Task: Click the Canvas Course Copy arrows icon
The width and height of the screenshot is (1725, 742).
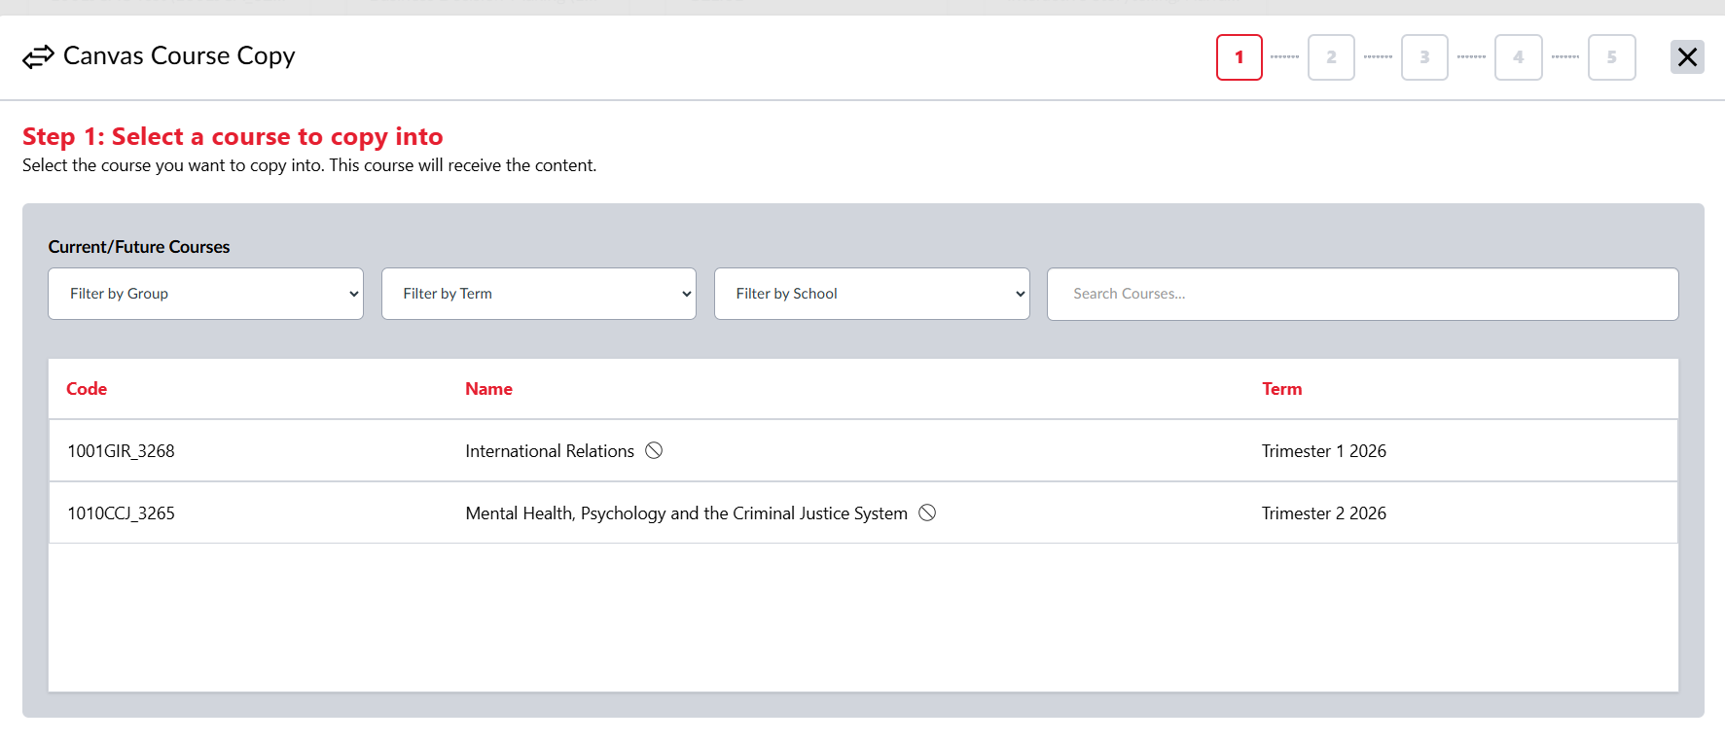Action: (x=38, y=57)
